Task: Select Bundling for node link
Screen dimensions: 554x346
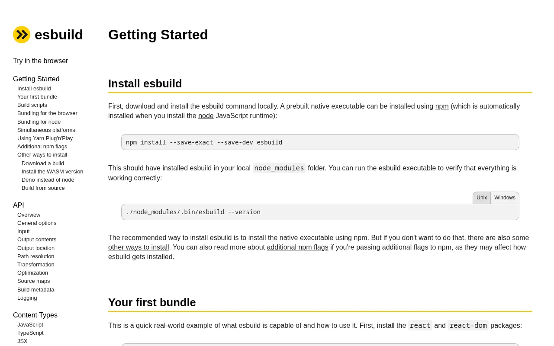Action: click(39, 122)
